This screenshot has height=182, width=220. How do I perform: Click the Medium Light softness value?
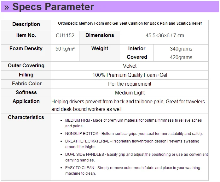click(x=130, y=93)
